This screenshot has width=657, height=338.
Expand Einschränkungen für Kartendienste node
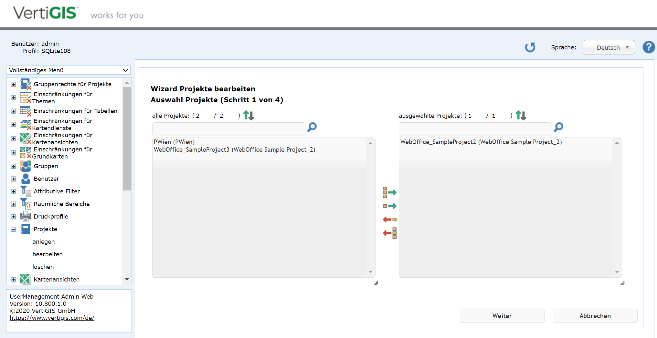pyautogui.click(x=13, y=124)
